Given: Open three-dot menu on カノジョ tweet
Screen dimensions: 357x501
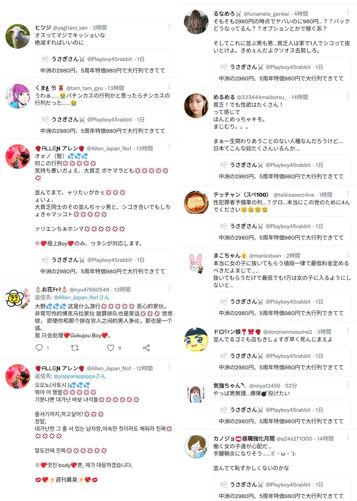Looking at the screenshot, I should click(x=348, y=438).
